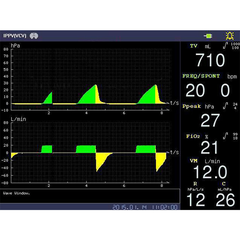
Task: Open the Ppeak alarm limits icon
Action: 226,106
